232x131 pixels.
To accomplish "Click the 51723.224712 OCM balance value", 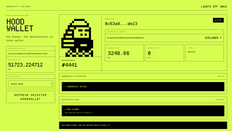I will (x=26, y=65).
